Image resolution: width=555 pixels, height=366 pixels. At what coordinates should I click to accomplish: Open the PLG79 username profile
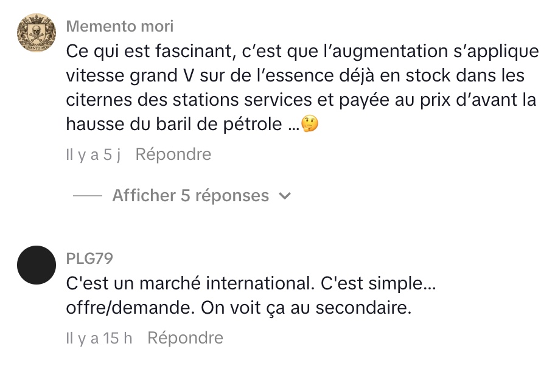click(x=89, y=258)
